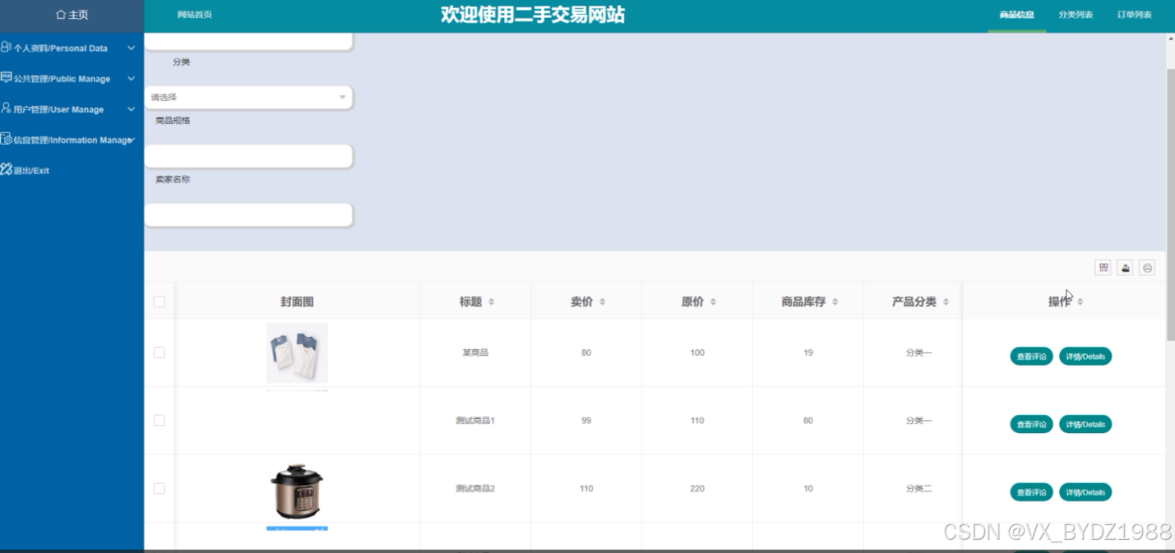Sort by 操作 column arrows
Viewport: 1175px width, 553px height.
tap(1080, 302)
